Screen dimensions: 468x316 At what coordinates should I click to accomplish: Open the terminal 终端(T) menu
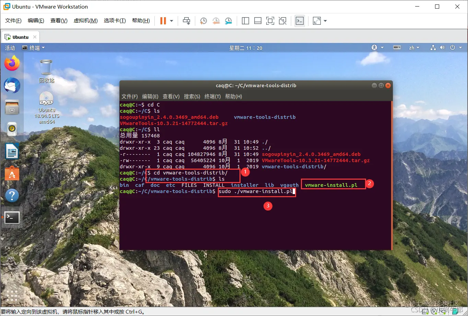pyautogui.click(x=213, y=97)
